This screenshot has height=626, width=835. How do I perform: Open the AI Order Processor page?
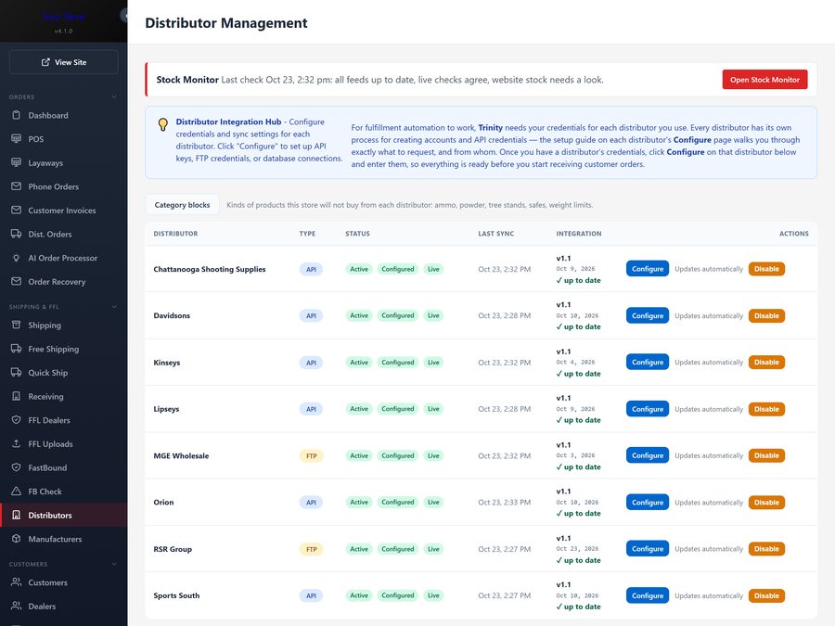pyautogui.click(x=64, y=258)
